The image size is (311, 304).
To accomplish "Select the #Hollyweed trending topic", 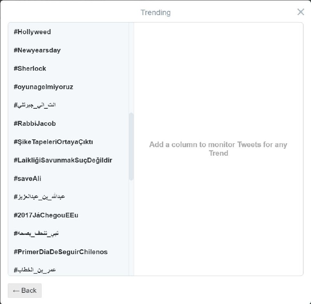I will 32,32.
